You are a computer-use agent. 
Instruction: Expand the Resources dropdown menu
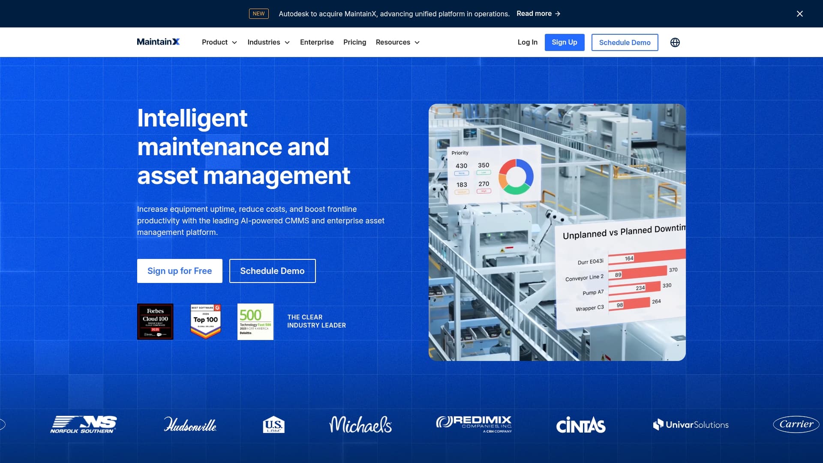(398, 42)
